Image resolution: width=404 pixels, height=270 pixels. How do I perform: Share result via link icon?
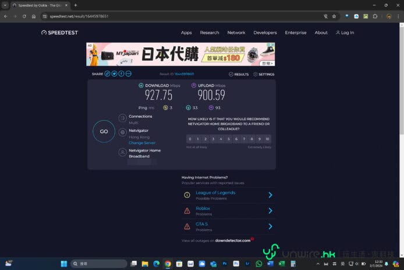pyautogui.click(x=108, y=74)
